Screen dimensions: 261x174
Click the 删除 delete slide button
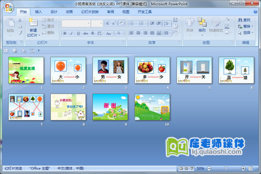pos(48,33)
